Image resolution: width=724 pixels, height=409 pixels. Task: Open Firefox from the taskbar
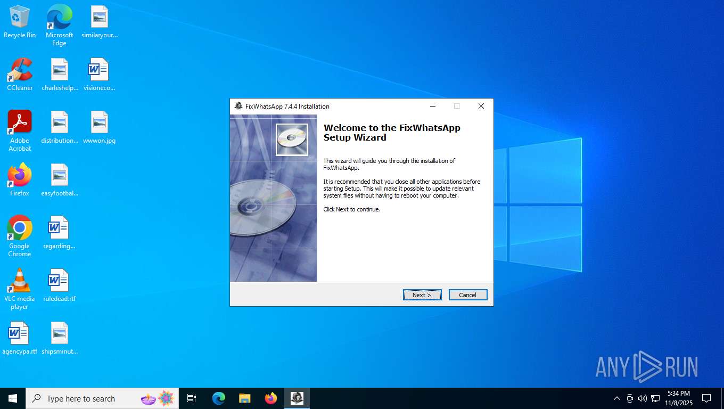[271, 398]
